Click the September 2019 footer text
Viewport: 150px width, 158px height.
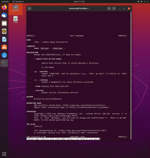click(77, 137)
